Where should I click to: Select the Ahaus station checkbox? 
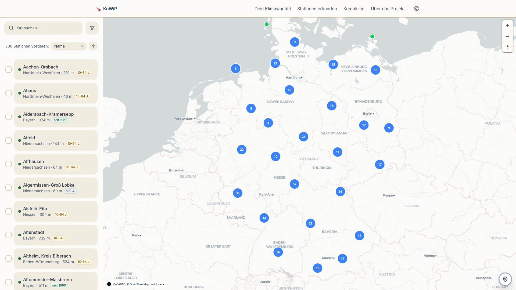9,93
